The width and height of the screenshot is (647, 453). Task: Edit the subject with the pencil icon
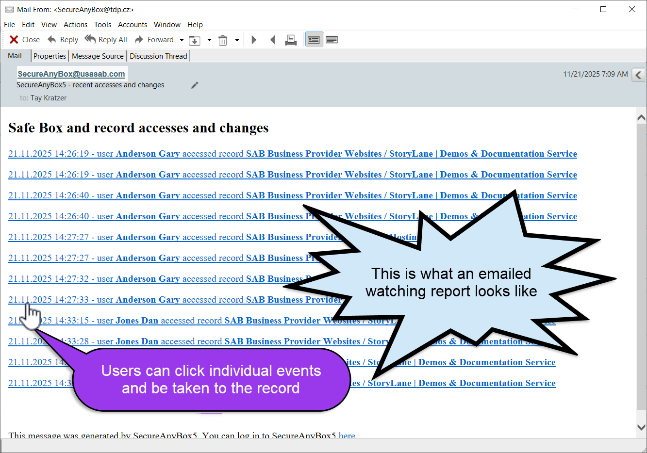tap(195, 85)
